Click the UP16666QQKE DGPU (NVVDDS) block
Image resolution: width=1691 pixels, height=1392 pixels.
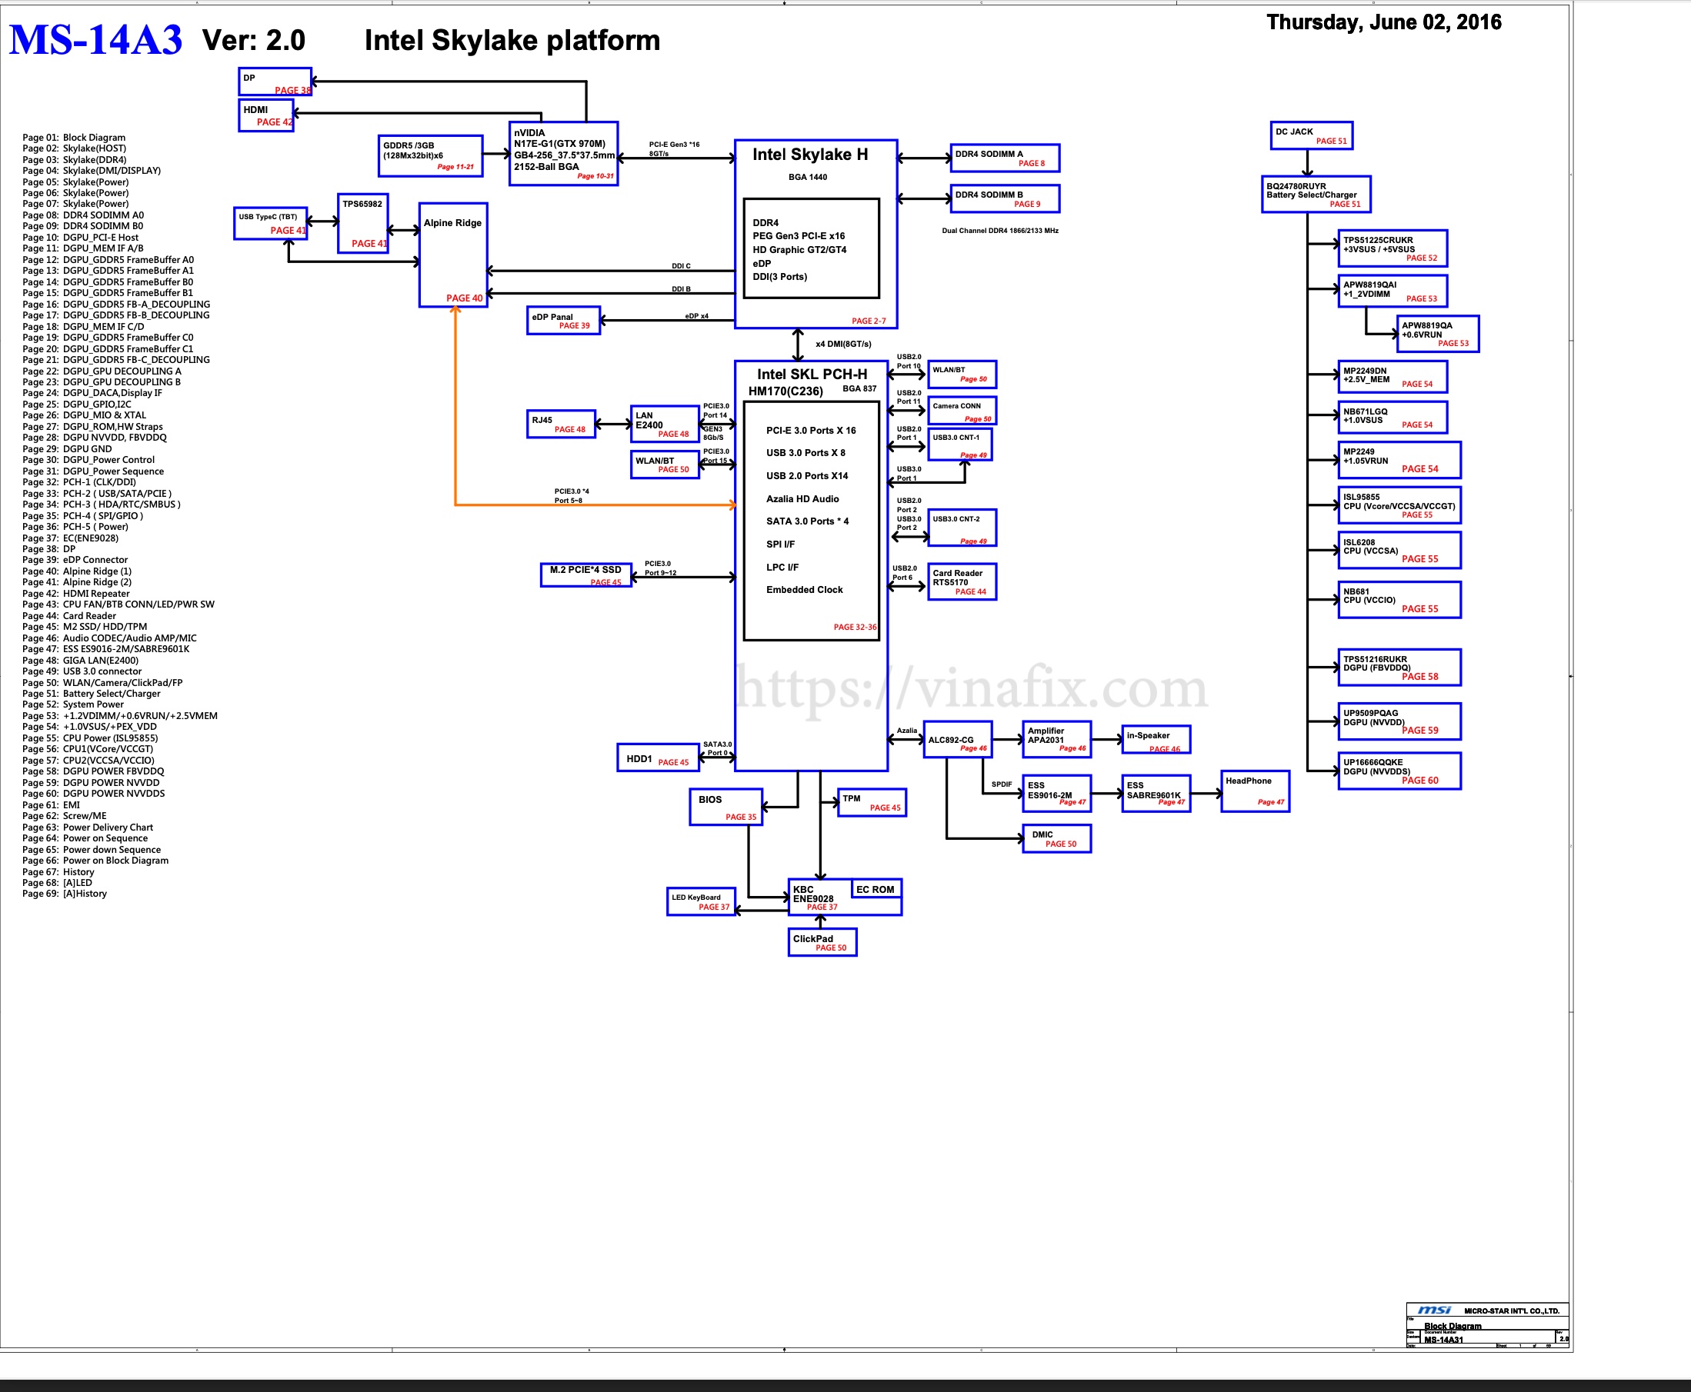(x=1400, y=771)
